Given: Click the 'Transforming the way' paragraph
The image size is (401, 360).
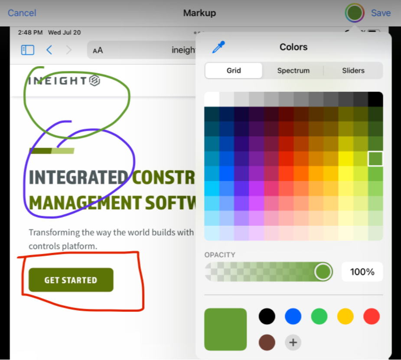Looking at the screenshot, I should [x=111, y=239].
